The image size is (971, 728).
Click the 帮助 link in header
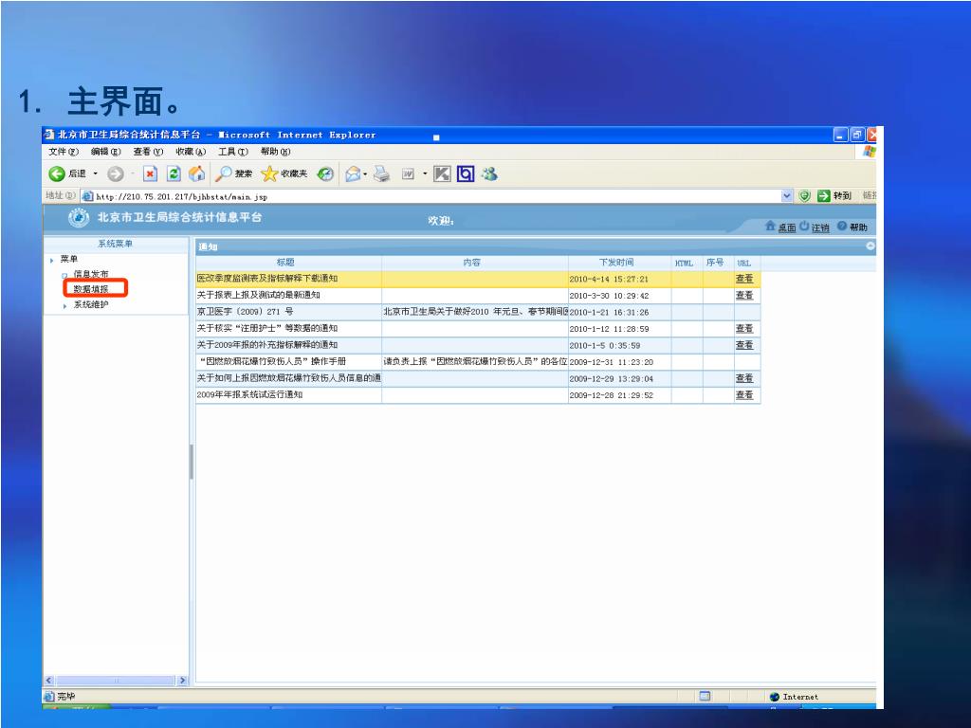858,227
